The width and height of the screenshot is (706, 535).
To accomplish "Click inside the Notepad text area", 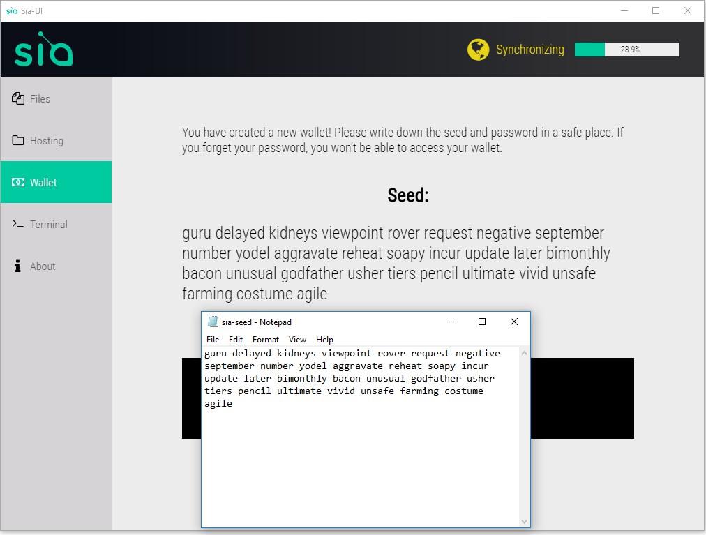I will click(x=360, y=460).
